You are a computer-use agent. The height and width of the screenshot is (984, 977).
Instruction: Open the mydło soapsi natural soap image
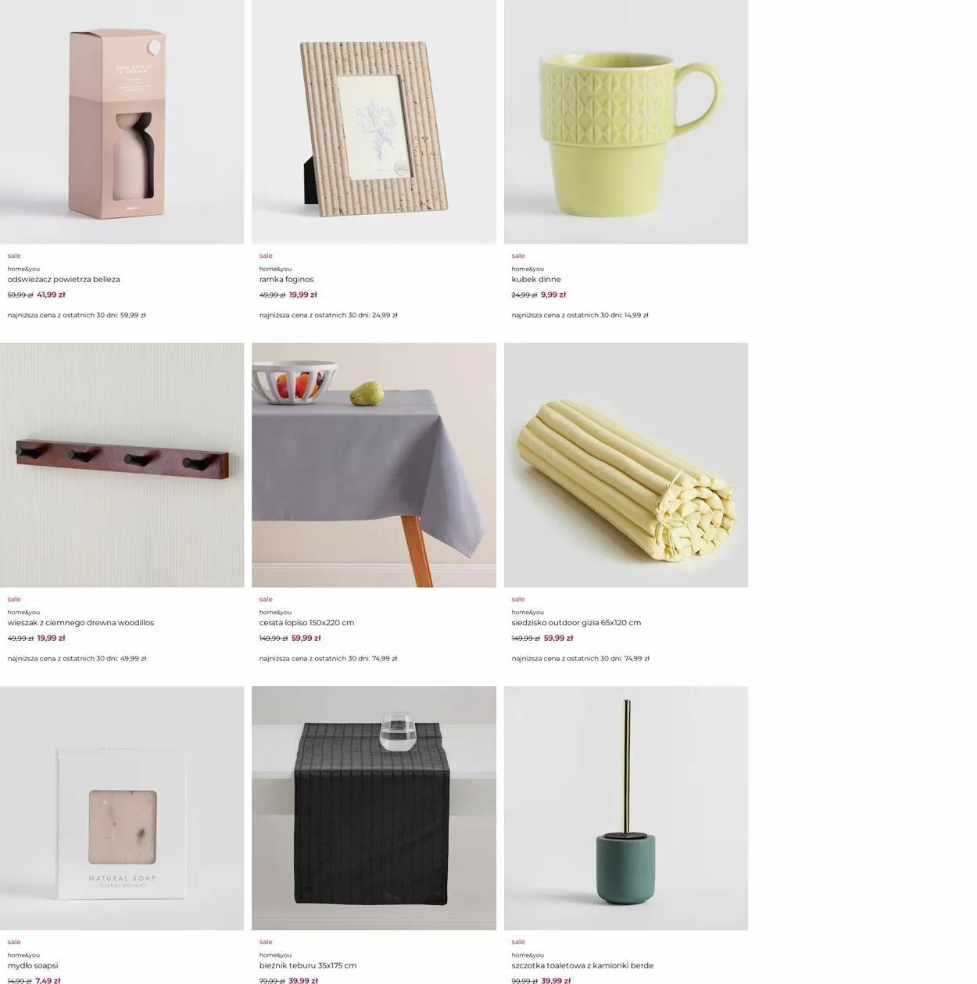coord(122,808)
